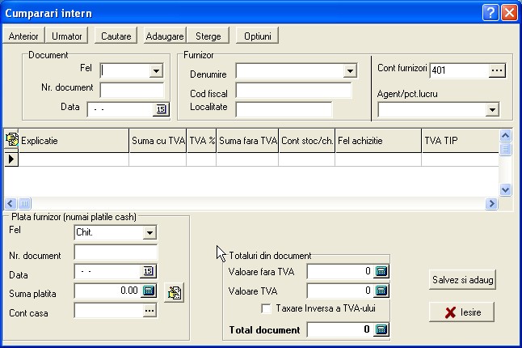Viewport: 522px width, 348px height.
Task: Open the Optiuni menu button
Action: [x=257, y=36]
